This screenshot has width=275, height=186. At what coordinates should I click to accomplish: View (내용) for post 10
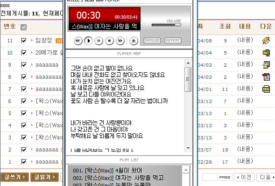tap(245, 52)
